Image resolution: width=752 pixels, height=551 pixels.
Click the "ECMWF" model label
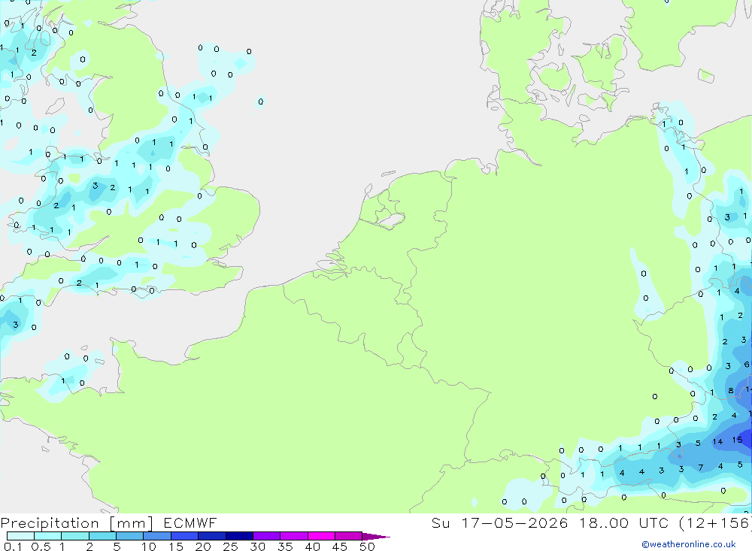tap(190, 522)
